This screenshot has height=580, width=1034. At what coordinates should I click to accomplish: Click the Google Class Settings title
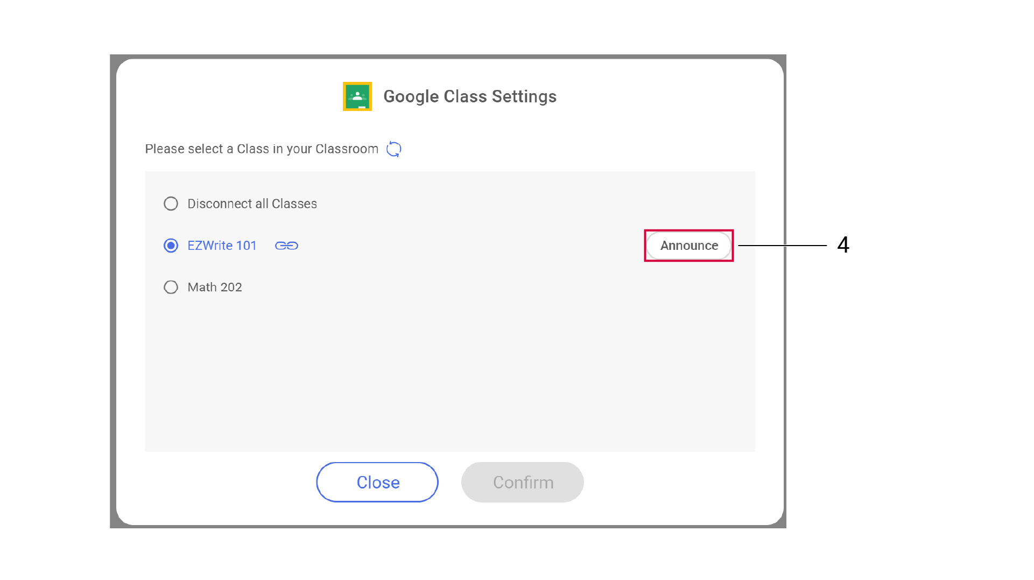(469, 96)
